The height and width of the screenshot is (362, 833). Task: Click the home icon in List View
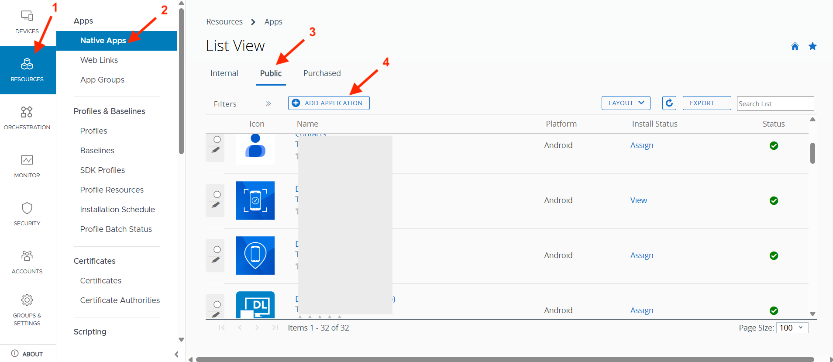tap(795, 46)
